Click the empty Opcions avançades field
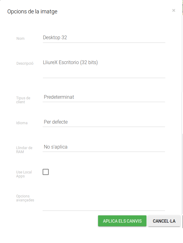This screenshot has height=243, width=183. click(x=104, y=204)
